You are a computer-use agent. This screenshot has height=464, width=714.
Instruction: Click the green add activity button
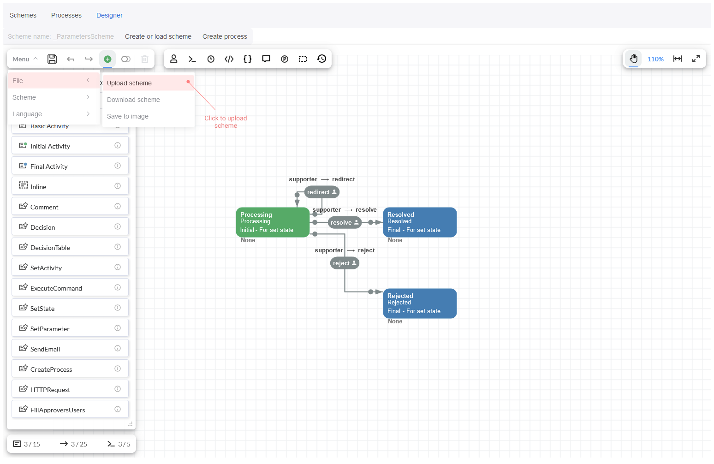pyautogui.click(x=107, y=59)
